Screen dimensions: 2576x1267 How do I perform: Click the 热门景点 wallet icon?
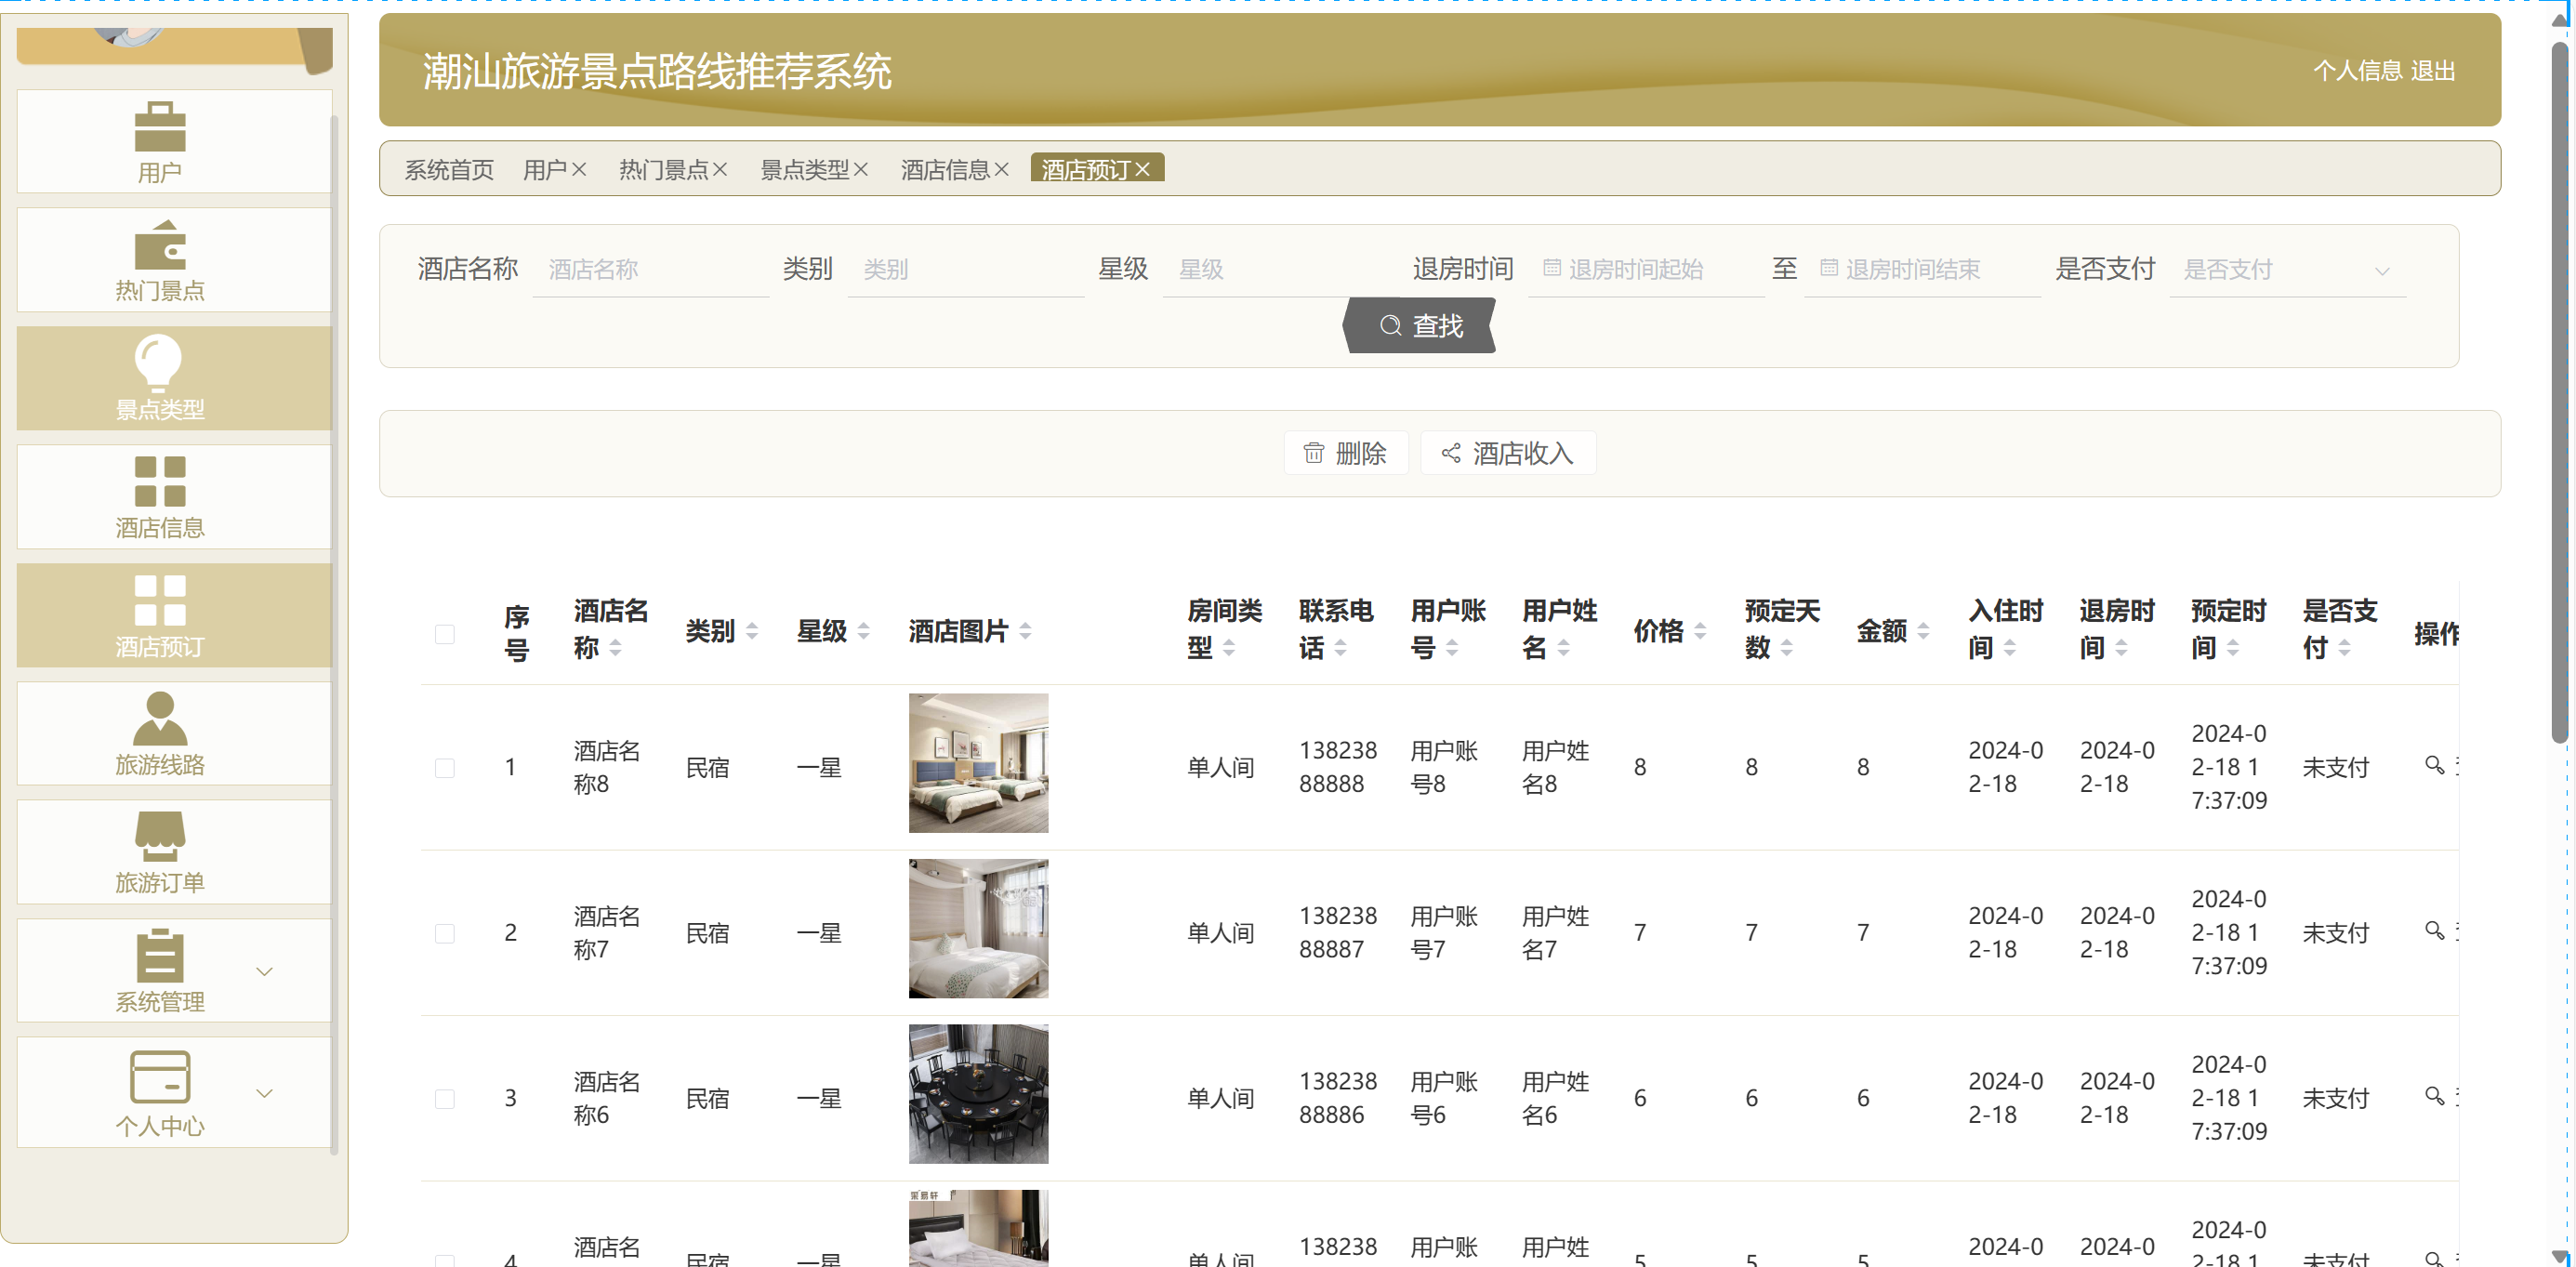coord(160,245)
